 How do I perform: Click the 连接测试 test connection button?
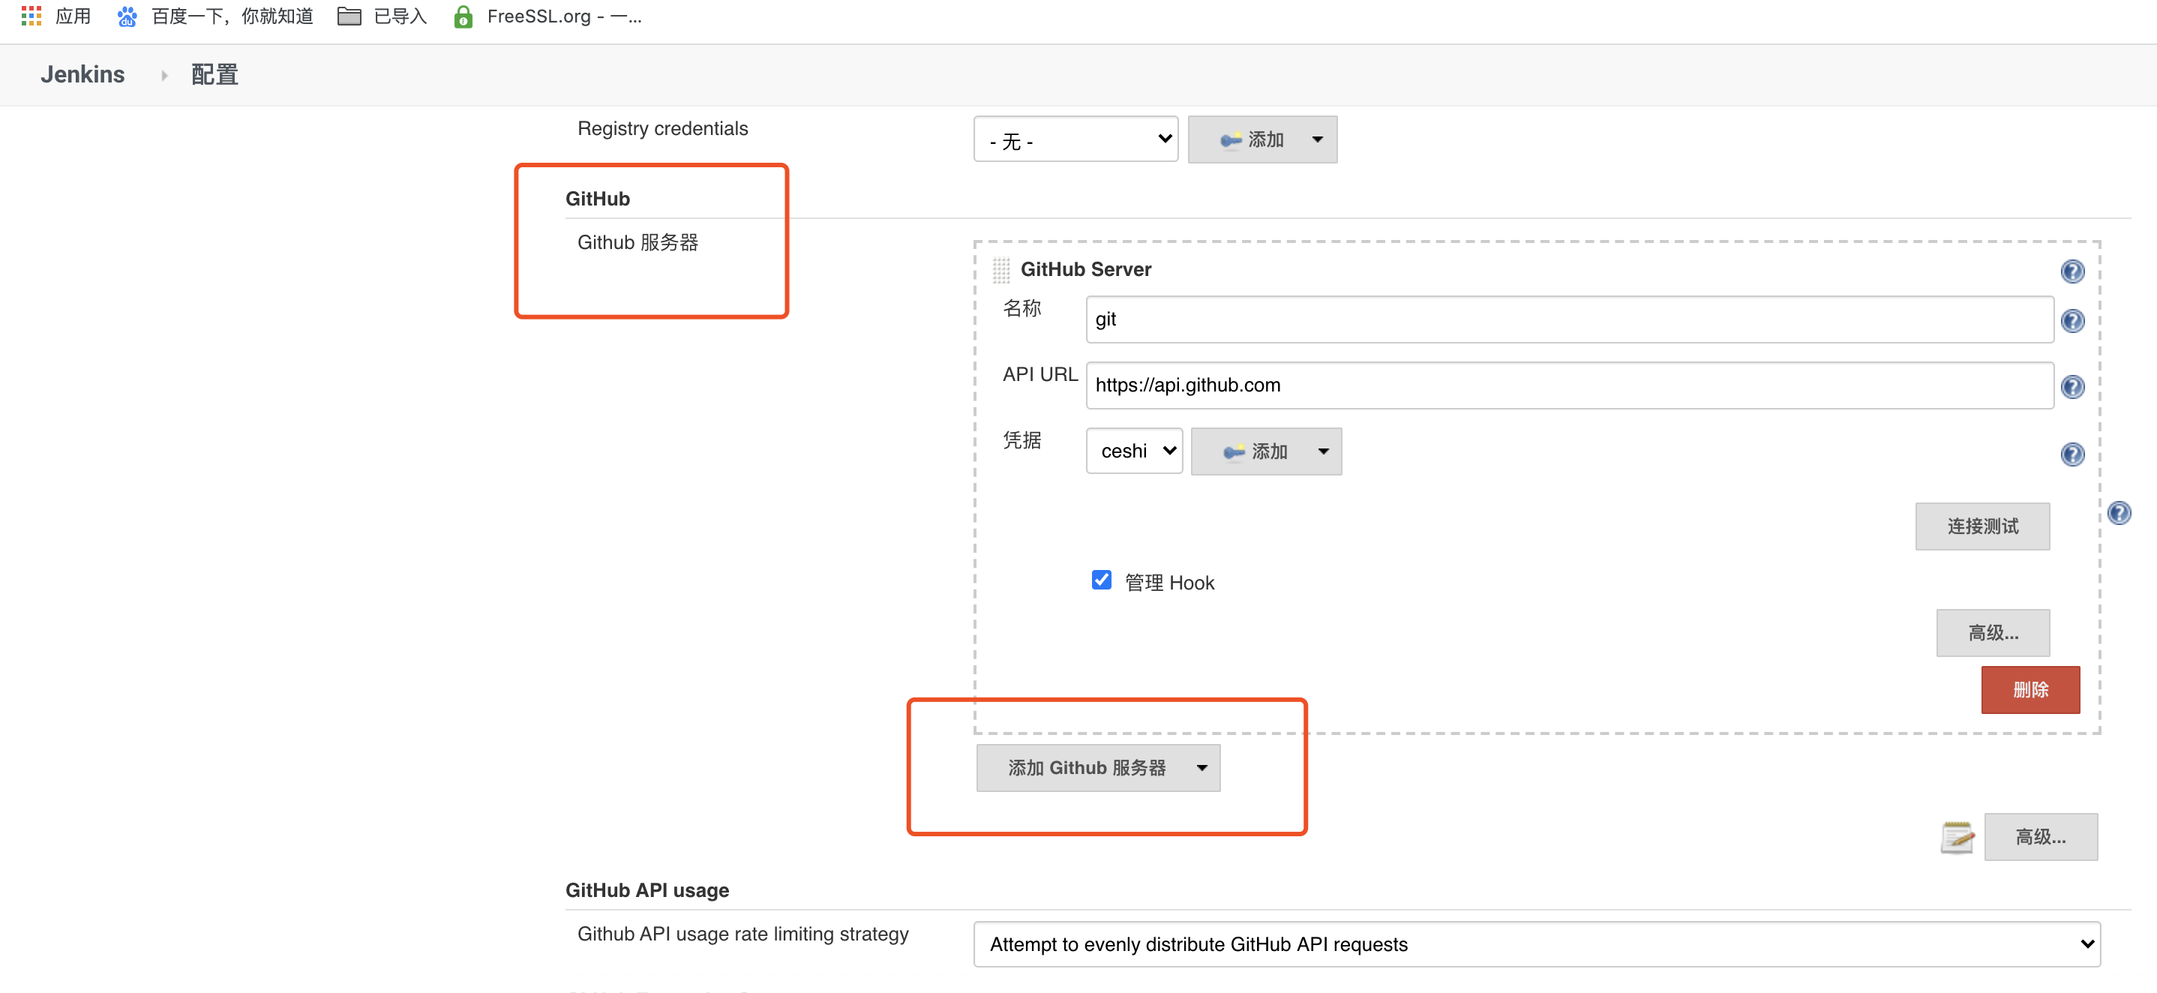click(x=1981, y=526)
